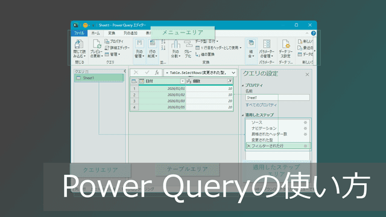Open the 個数 column filter button
The width and height of the screenshot is (386, 217).
click(x=230, y=81)
